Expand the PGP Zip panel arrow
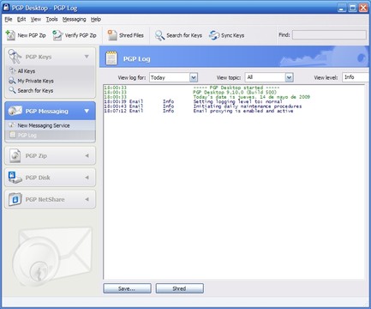This screenshot has width=371, height=309. click(87, 155)
